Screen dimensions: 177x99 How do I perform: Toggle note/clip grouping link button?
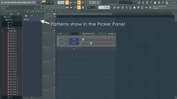[79, 7]
